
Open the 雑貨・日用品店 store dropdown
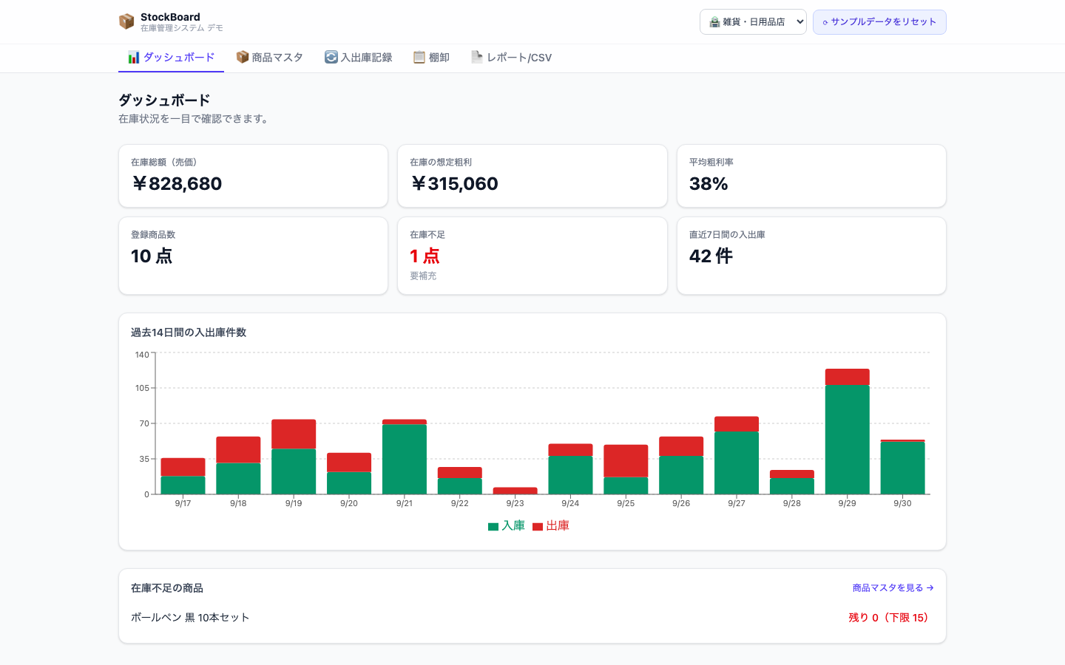[x=753, y=22]
